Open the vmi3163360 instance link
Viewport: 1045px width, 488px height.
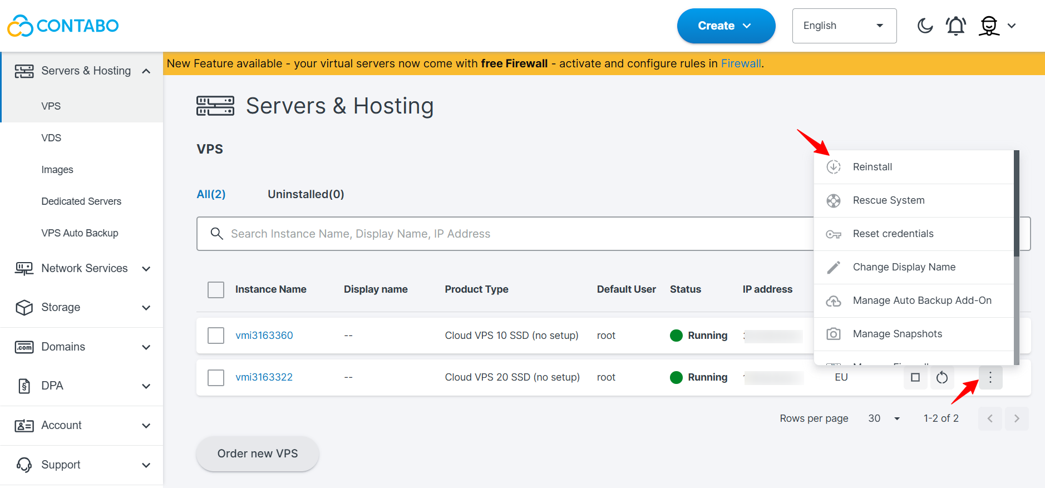click(264, 336)
